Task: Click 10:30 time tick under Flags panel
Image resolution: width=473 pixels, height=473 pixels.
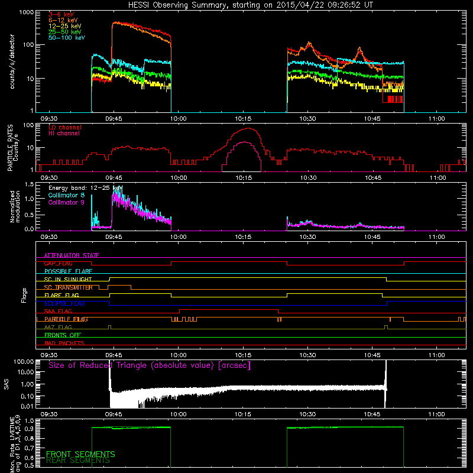Action: tap(307, 355)
